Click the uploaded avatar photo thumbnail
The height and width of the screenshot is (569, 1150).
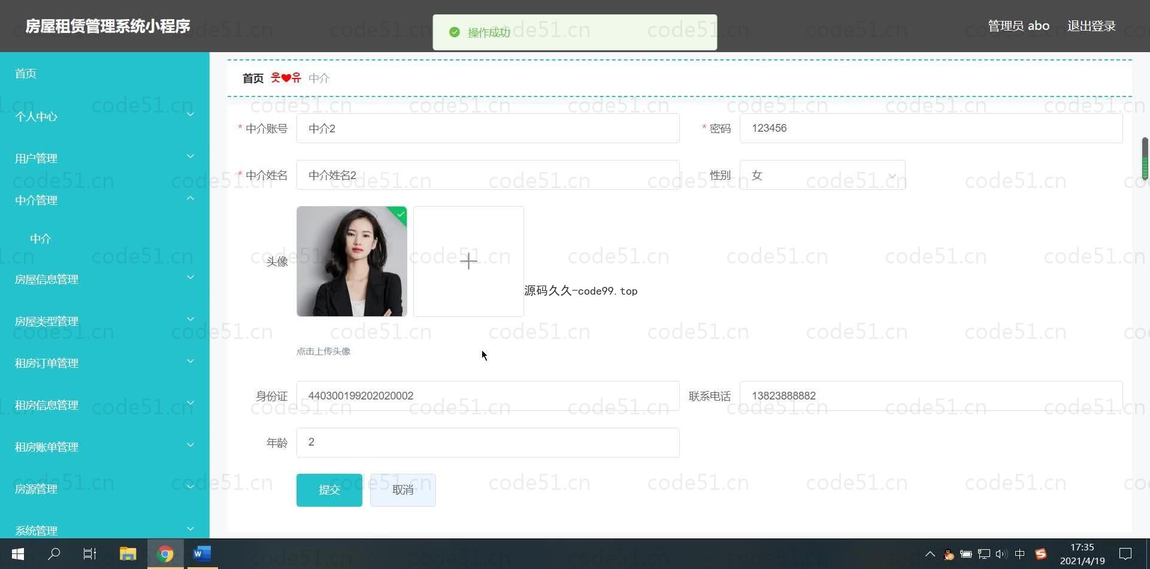[x=352, y=261]
